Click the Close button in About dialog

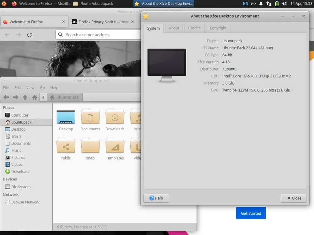[x=294, y=198]
